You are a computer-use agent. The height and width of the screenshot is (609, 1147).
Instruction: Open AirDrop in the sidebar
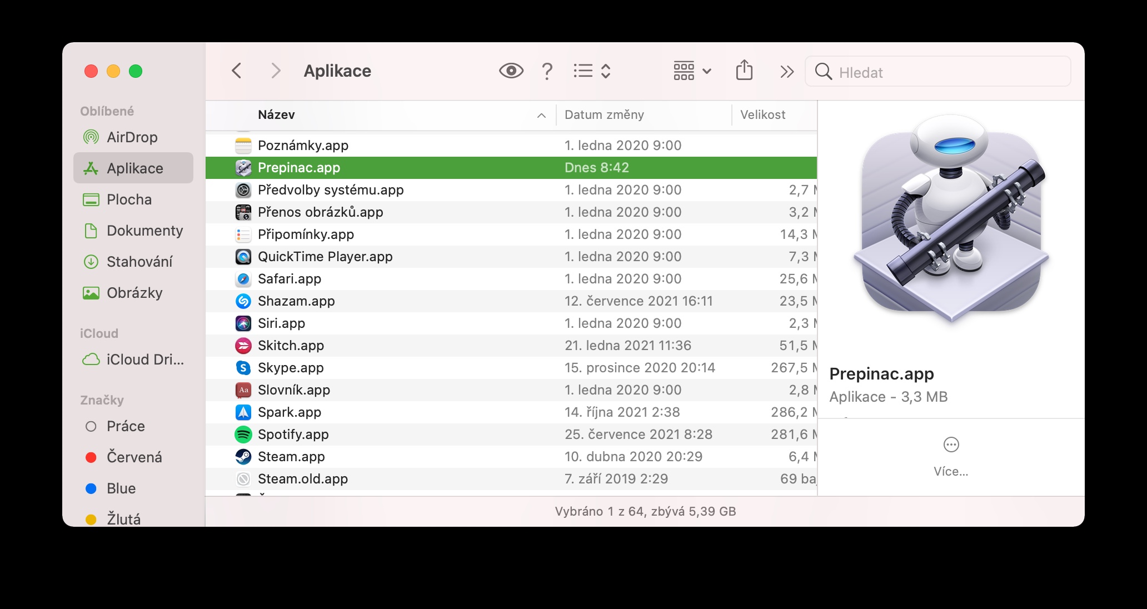(132, 137)
